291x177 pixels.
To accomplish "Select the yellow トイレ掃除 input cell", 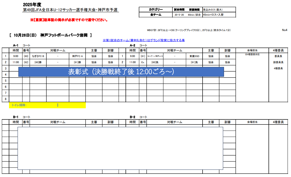I will click(47, 105).
